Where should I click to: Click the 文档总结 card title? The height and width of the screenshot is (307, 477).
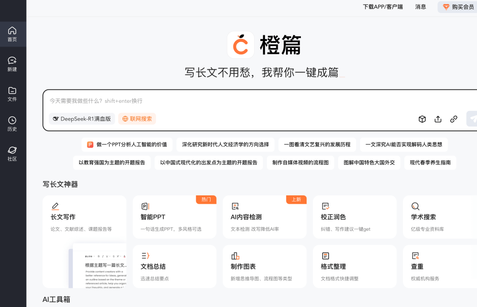pyautogui.click(x=153, y=267)
